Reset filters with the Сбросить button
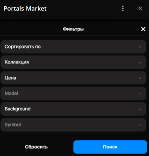This screenshot has width=149, height=156. point(36,147)
